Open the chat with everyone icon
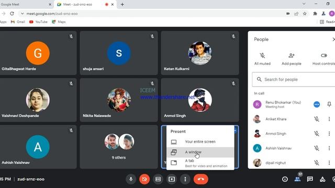This screenshot has height=188, width=335. point(310,179)
